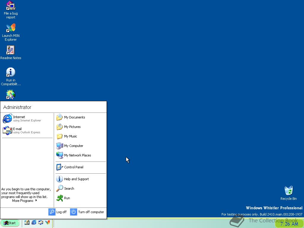The width and height of the screenshot is (304, 228).
Task: Launch Search from the Start menu
Action: [x=81, y=189]
